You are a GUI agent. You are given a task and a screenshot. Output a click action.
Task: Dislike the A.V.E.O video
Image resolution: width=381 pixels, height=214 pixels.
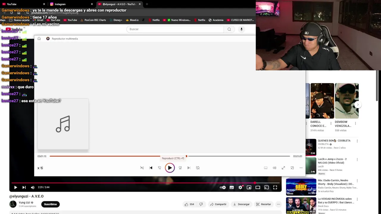tap(201, 204)
